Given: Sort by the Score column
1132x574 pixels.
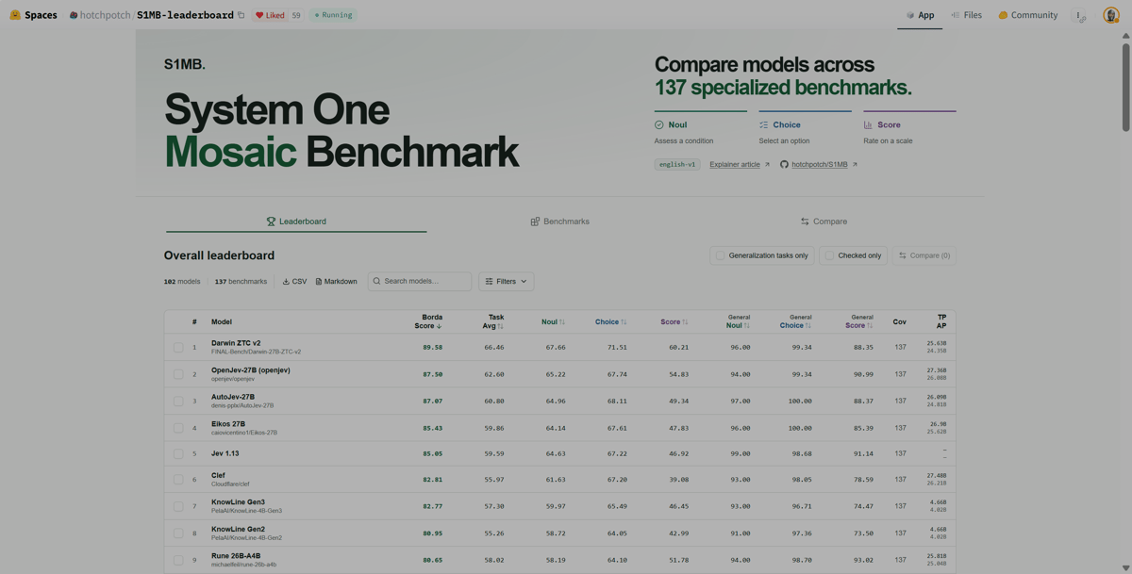Looking at the screenshot, I should (674, 322).
